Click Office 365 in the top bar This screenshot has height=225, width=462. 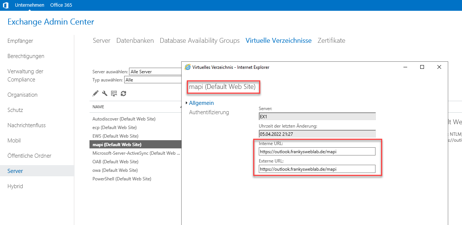pyautogui.click(x=61, y=5)
